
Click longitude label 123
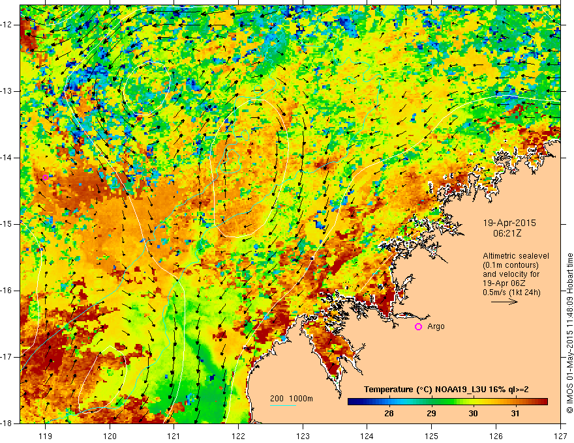pos(303,436)
